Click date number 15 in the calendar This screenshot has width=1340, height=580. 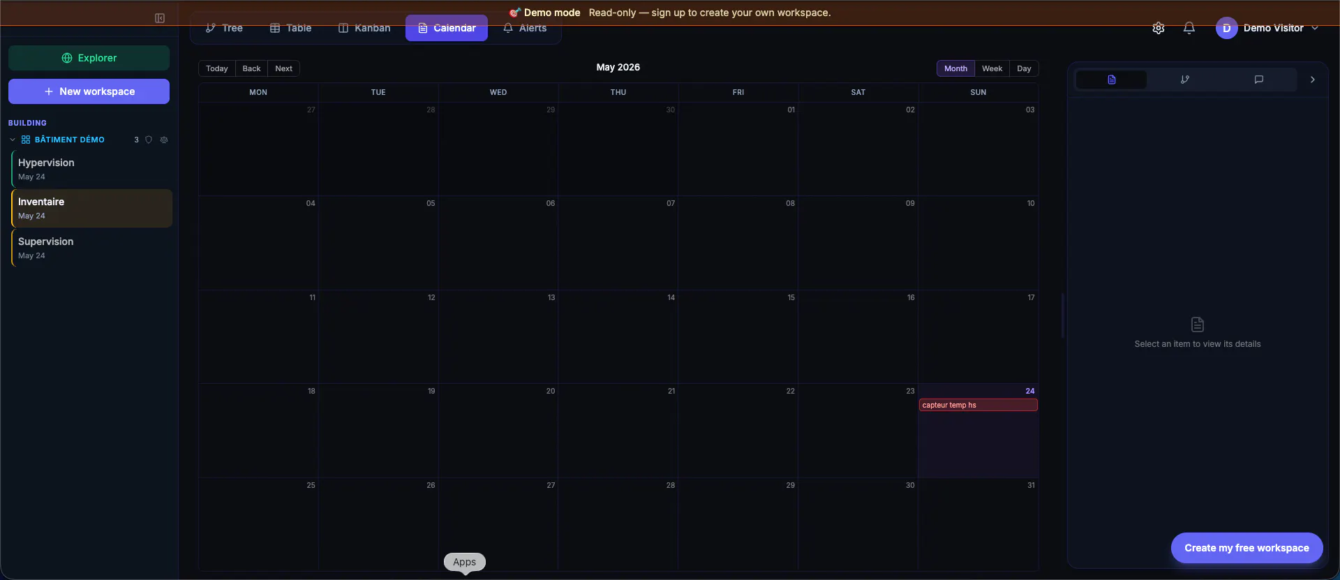[791, 297]
